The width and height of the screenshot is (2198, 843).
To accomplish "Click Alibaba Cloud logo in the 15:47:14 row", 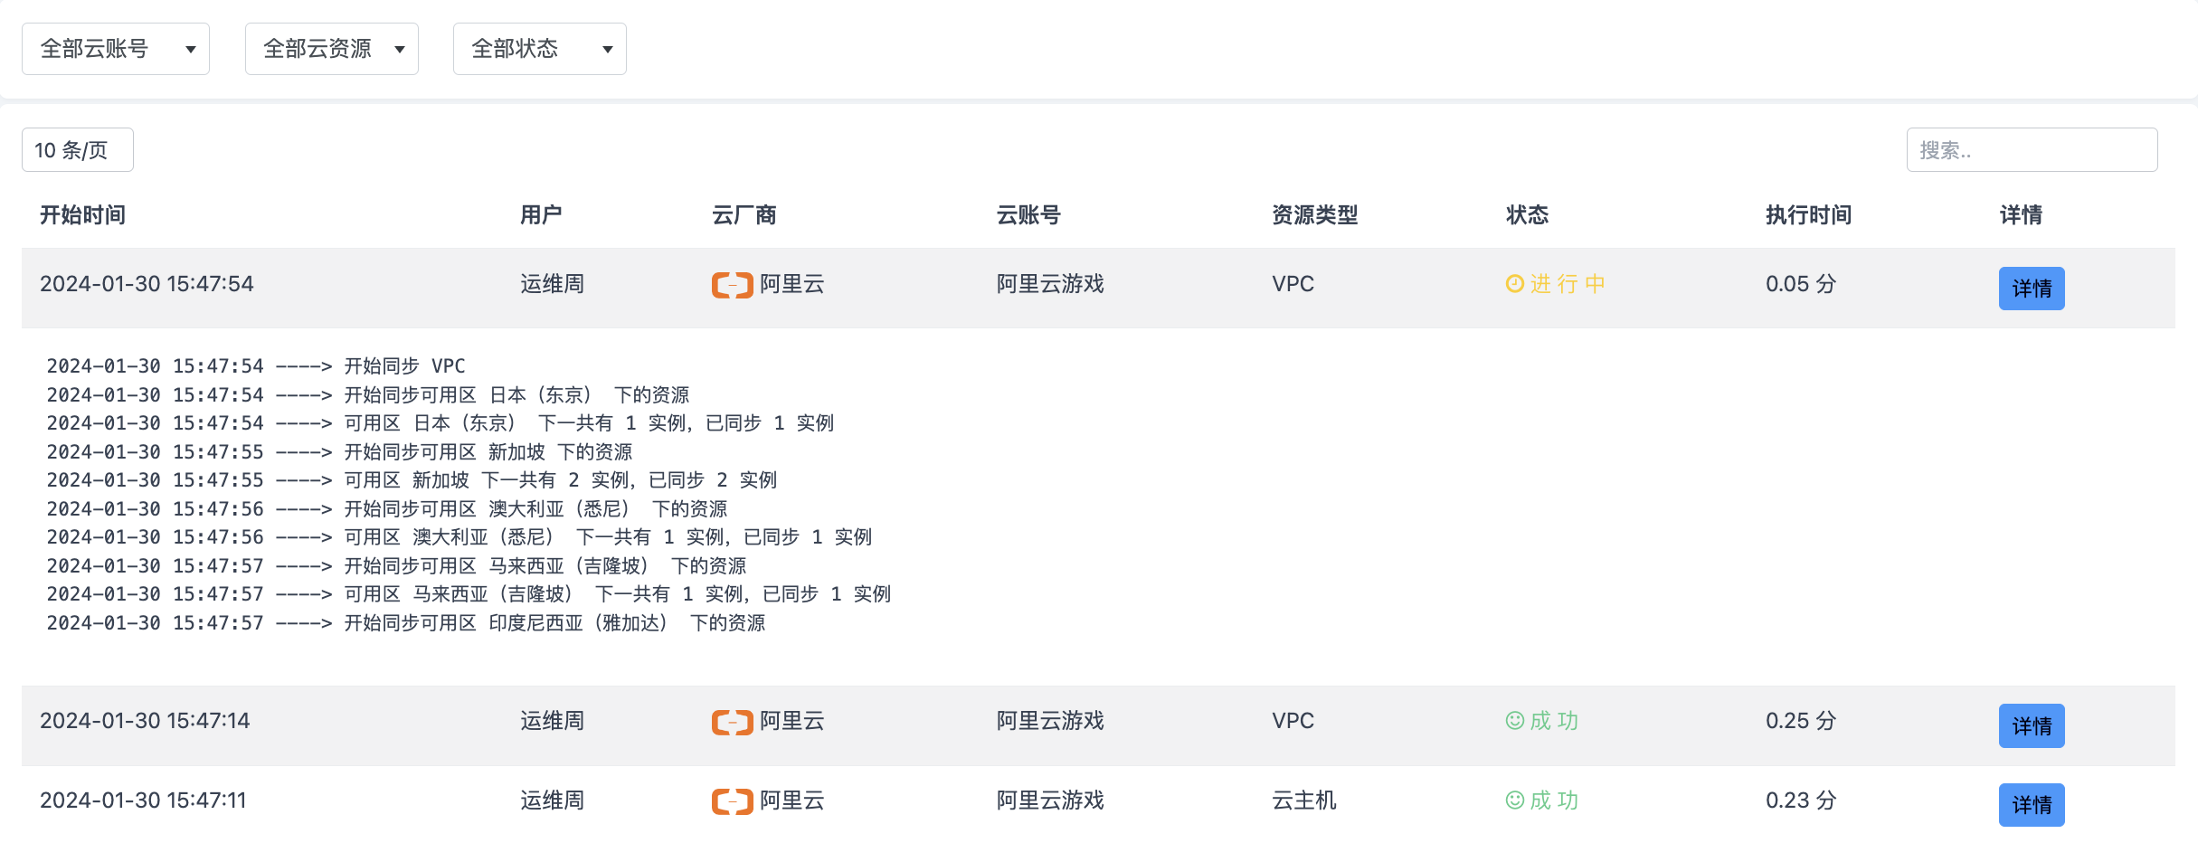I will pos(732,722).
